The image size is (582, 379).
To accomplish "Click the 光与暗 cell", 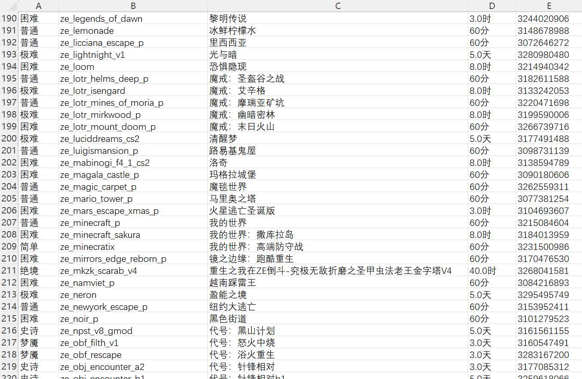I will pos(338,55).
